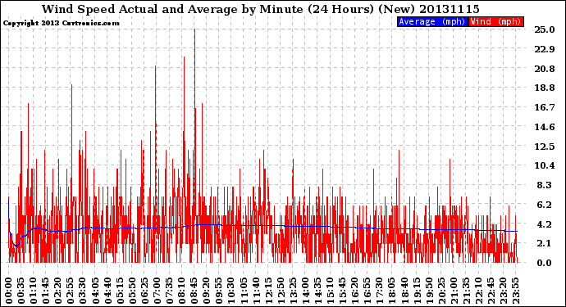
Task: Click the 16:55 time axis label
Action: coord(367,291)
